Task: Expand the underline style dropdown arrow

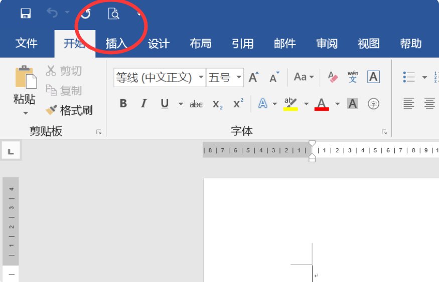Action: click(181, 104)
